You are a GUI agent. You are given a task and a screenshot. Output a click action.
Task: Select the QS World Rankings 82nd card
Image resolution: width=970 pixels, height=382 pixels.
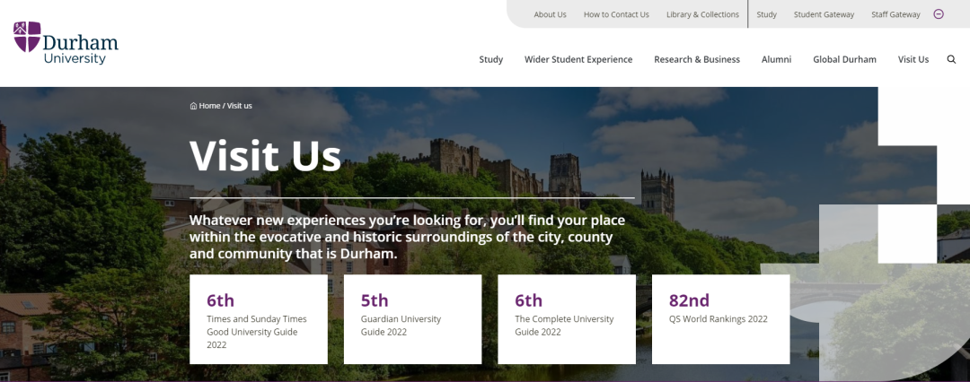720,319
